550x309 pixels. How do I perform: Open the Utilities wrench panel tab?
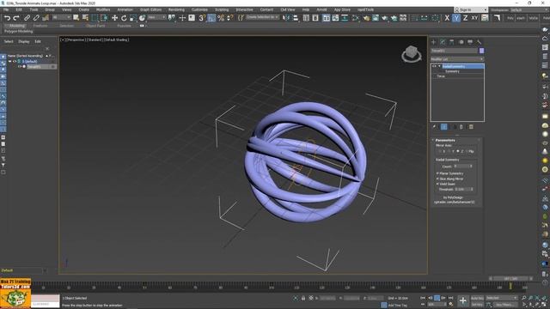480,42
